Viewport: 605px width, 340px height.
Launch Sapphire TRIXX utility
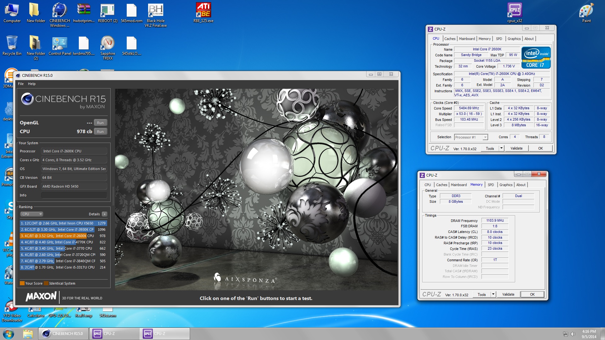tap(107, 48)
